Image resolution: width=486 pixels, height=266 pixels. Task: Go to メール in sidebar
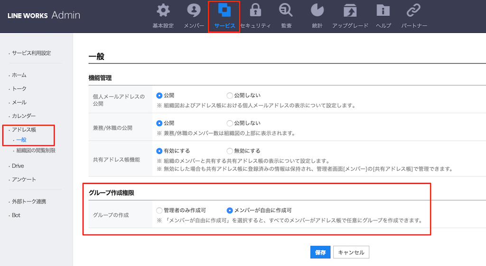pyautogui.click(x=19, y=102)
